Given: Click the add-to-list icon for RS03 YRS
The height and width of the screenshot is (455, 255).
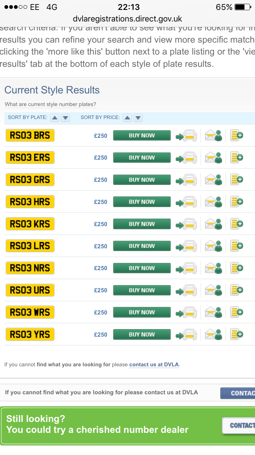Looking at the screenshot, I should [237, 335].
